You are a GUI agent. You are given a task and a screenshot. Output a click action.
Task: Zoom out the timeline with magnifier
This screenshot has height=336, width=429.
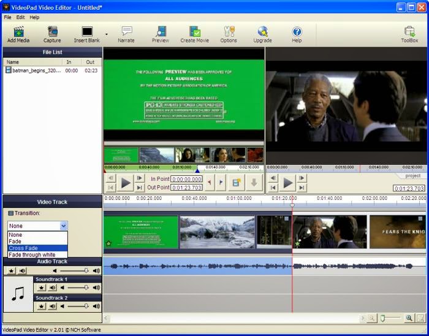[371, 318]
